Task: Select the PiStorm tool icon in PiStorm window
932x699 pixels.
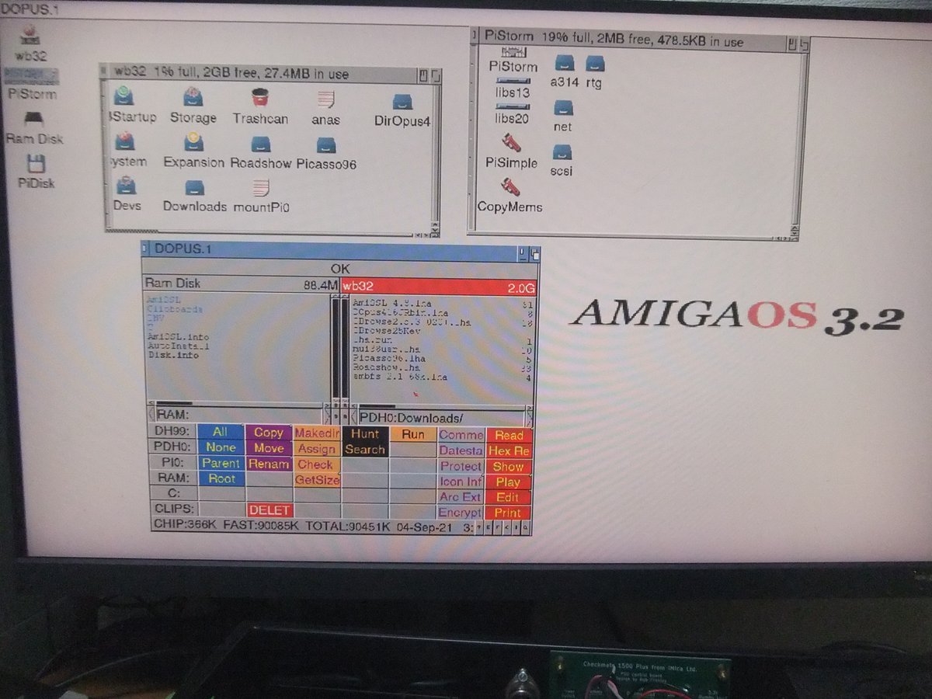Action: [x=513, y=51]
